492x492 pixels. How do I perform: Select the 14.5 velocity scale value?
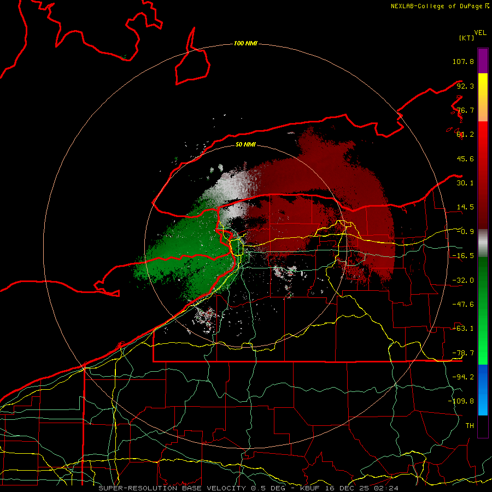(x=465, y=207)
